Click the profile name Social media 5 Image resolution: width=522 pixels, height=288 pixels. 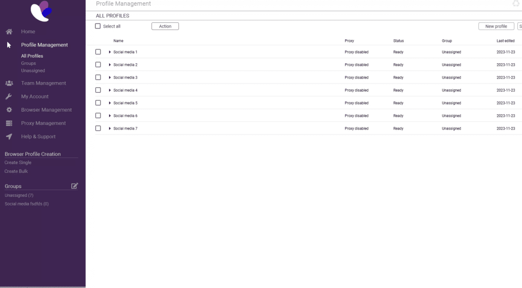(x=125, y=103)
